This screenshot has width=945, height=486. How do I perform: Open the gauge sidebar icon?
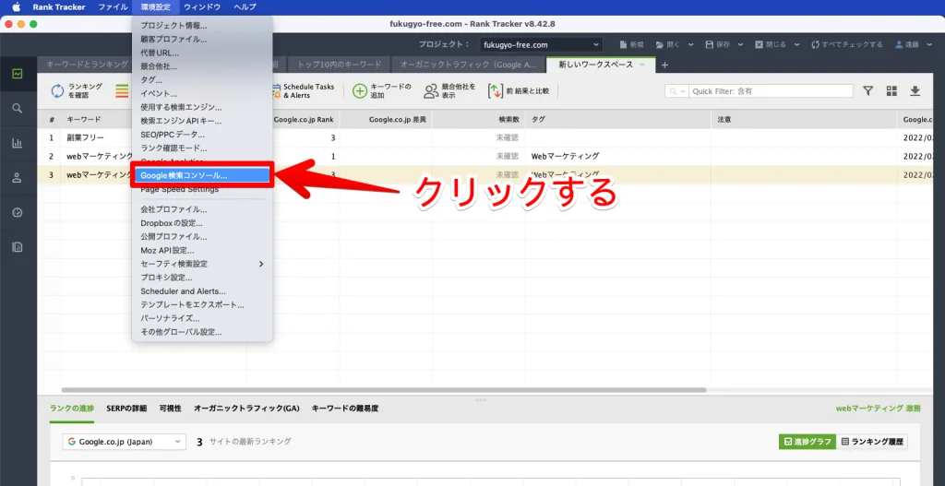coord(18,213)
